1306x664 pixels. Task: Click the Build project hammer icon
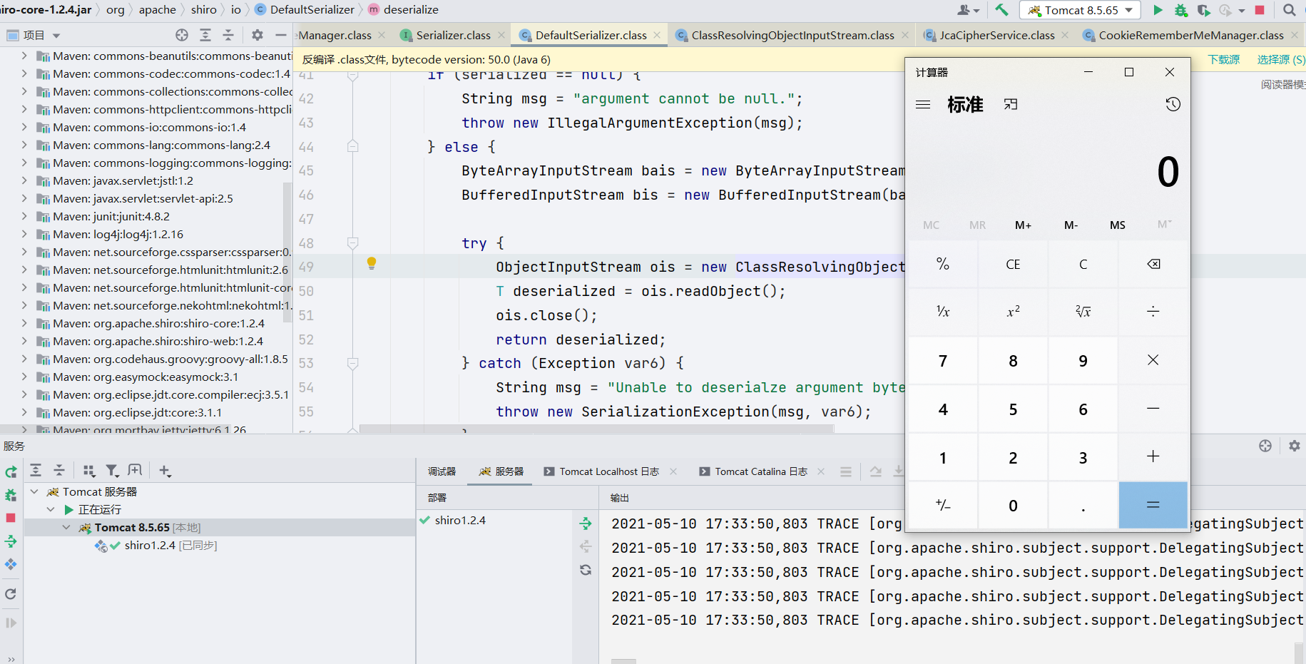(x=1001, y=10)
